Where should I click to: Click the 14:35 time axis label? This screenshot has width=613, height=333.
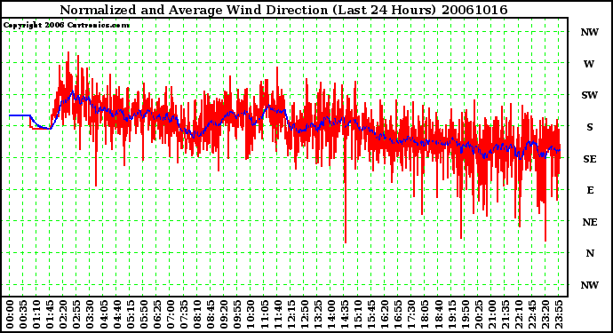click(345, 314)
